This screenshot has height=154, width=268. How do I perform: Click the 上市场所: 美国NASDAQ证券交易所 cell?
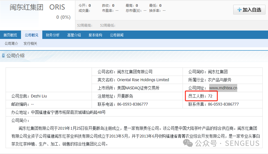pos(137,88)
